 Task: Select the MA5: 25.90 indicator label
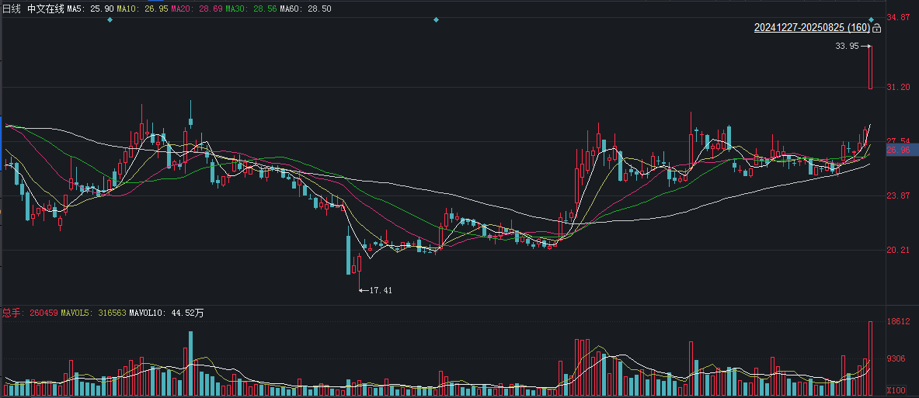[90, 9]
